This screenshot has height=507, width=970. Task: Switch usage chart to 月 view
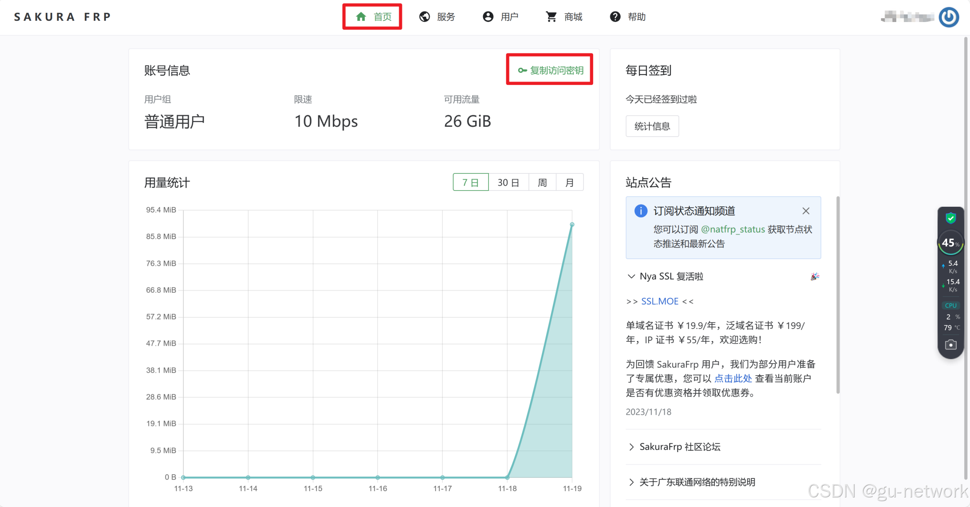pyautogui.click(x=569, y=183)
